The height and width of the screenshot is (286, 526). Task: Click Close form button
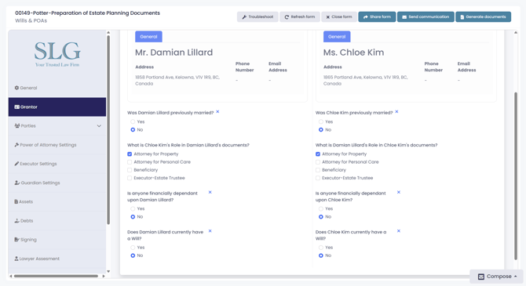(339, 16)
